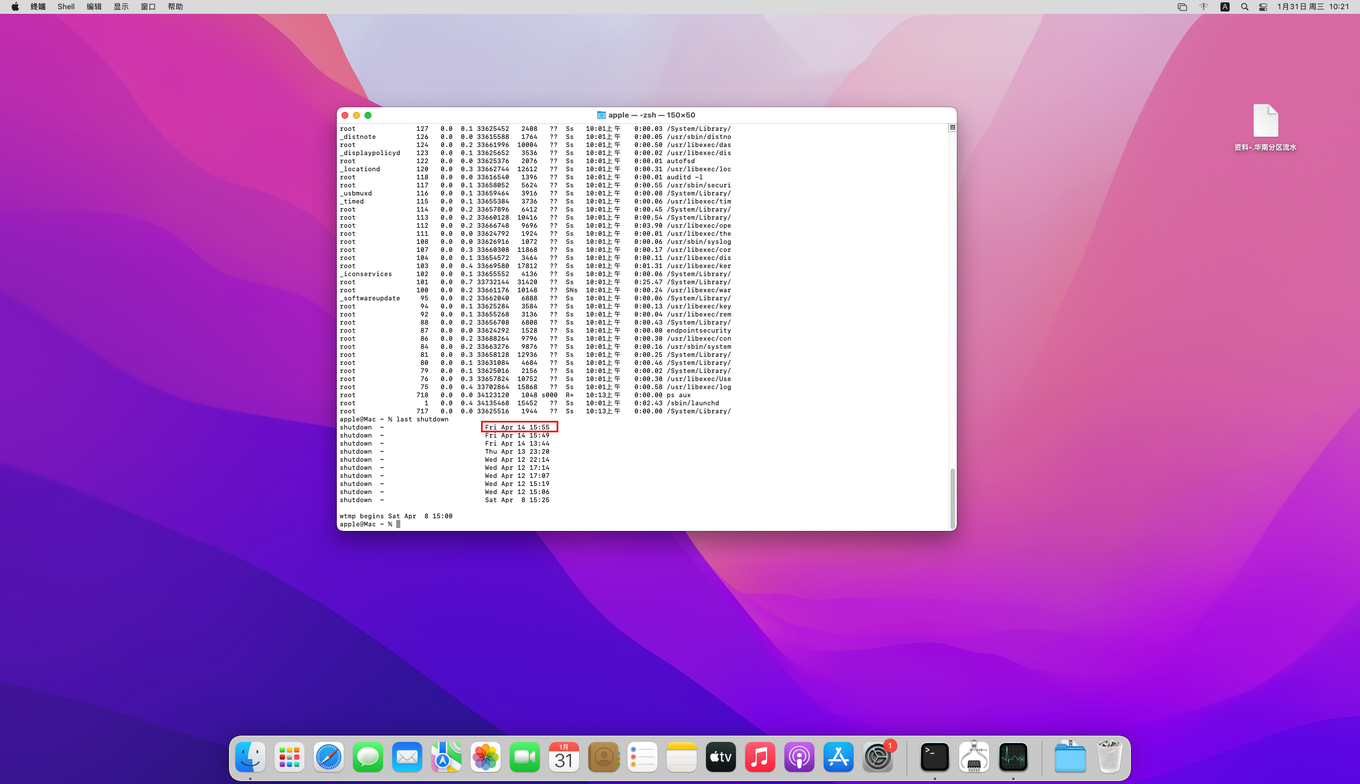The image size is (1360, 784).
Task: Click the 'last shutdown' command text
Action: coord(422,420)
